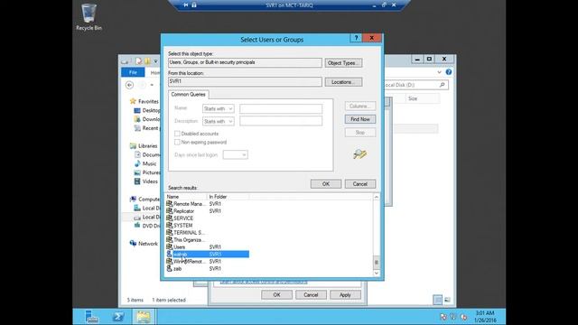Toggle the Non expiring password checkbox
578x325 pixels.
177,142
